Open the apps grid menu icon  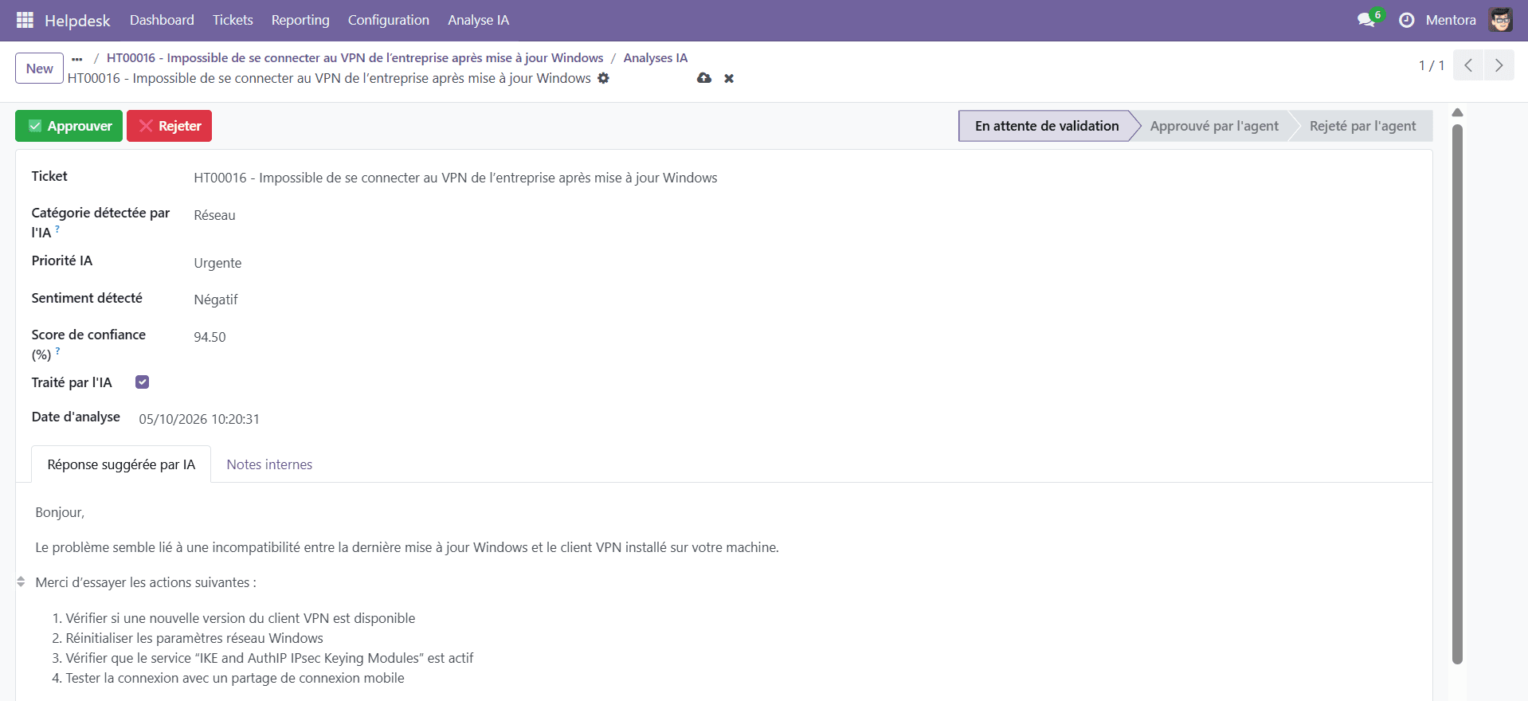tap(25, 20)
